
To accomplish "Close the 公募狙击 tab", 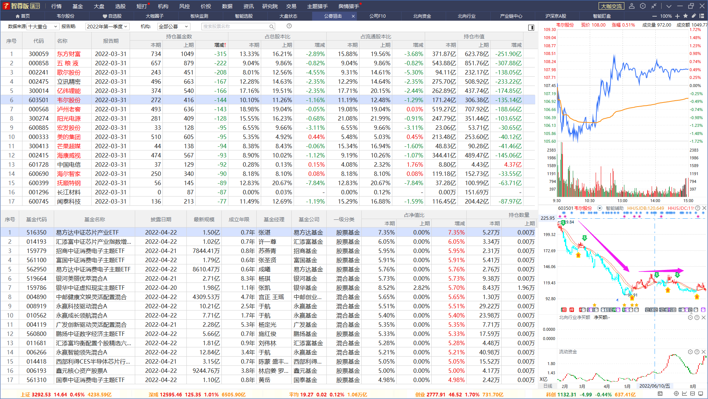I will click(353, 16).
